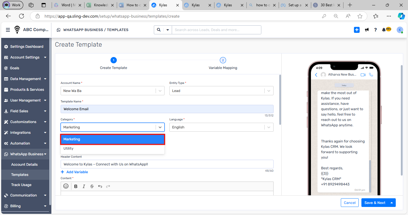408x215 pixels.
Task: Click the browser zoom out magnifier icon
Action: click(336, 16)
